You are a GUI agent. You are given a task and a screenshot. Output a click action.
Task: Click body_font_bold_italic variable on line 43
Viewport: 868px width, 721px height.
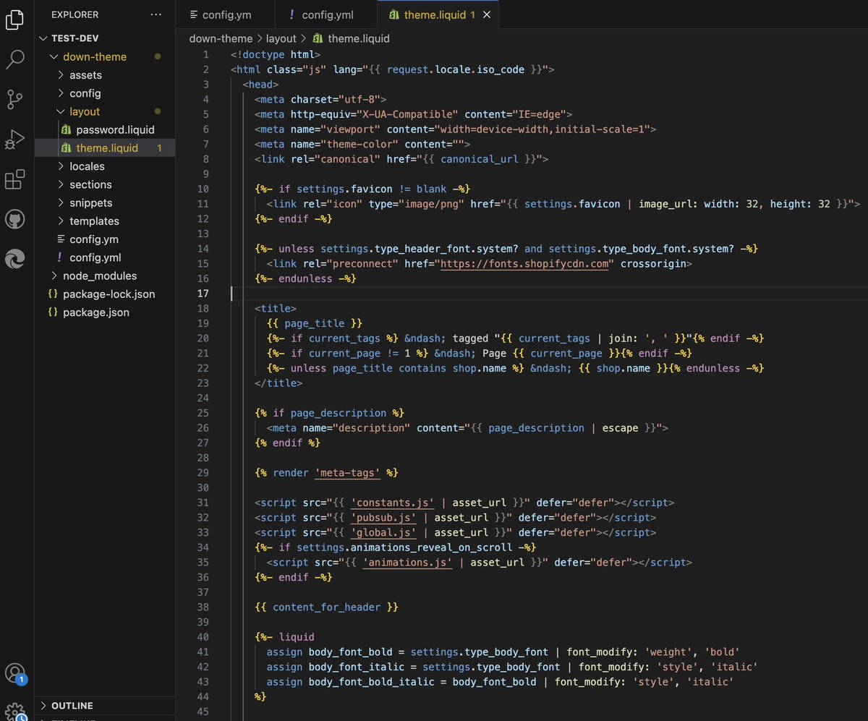point(372,681)
